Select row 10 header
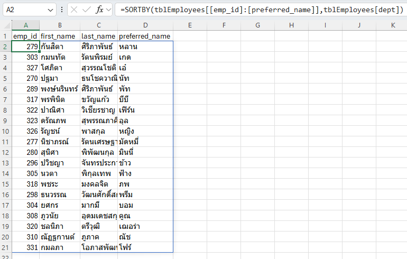The image size is (407, 259). click(6, 131)
